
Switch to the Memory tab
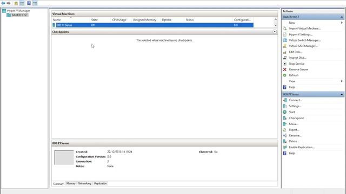[x=71, y=183]
